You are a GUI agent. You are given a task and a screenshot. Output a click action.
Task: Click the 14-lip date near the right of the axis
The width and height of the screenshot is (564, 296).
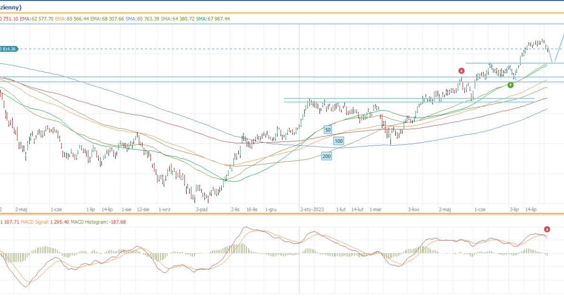(x=531, y=210)
